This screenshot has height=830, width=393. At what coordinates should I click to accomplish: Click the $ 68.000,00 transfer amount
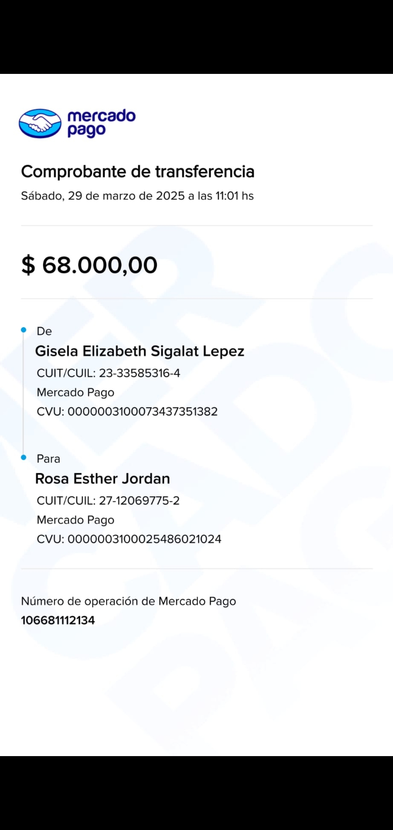click(89, 265)
